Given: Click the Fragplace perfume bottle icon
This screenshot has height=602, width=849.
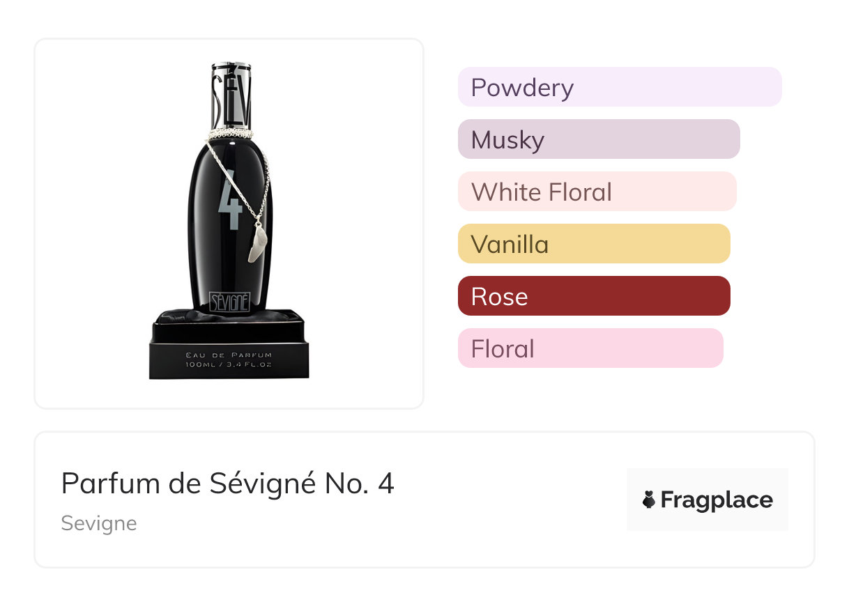Looking at the screenshot, I should [649, 500].
